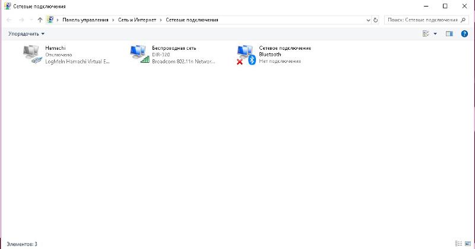Select the Hamachi network adapter icon
The height and width of the screenshot is (249, 475).
pyautogui.click(x=33, y=55)
